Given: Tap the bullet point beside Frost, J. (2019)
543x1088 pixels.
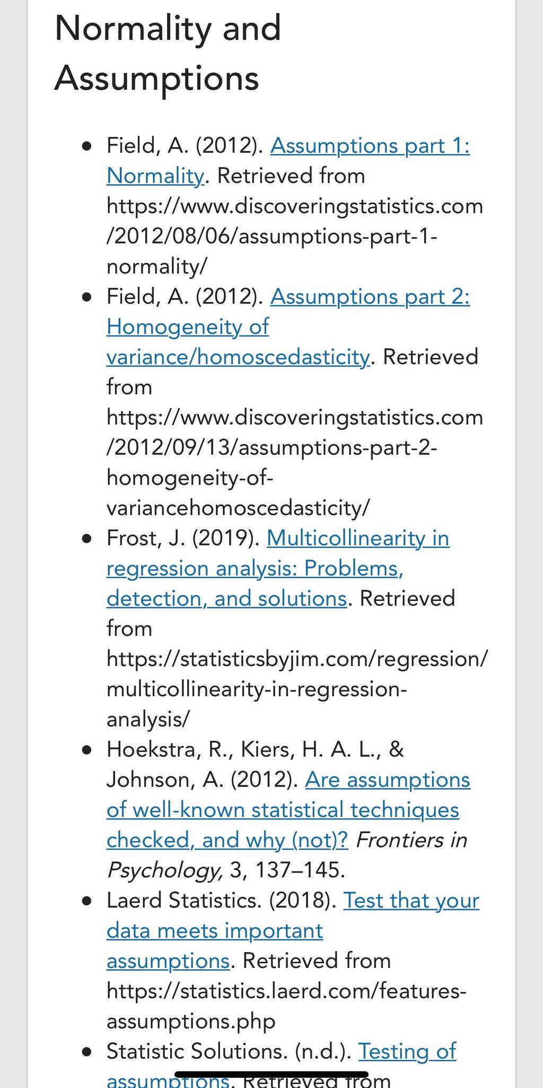Looking at the screenshot, I should click(x=87, y=539).
